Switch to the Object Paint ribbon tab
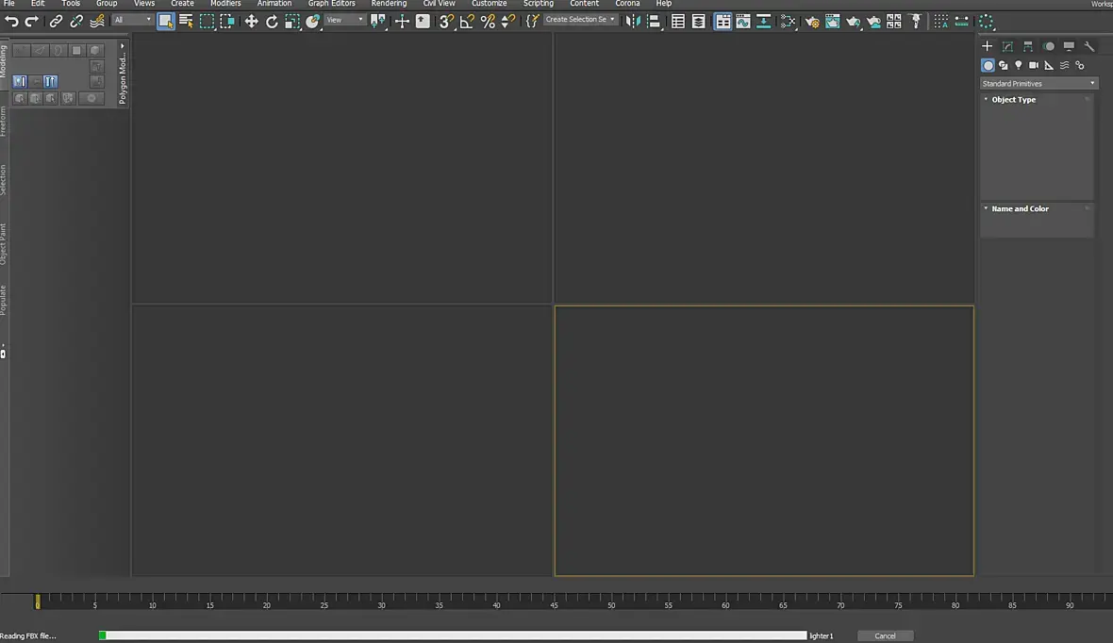This screenshot has height=643, width=1113. tap(4, 244)
